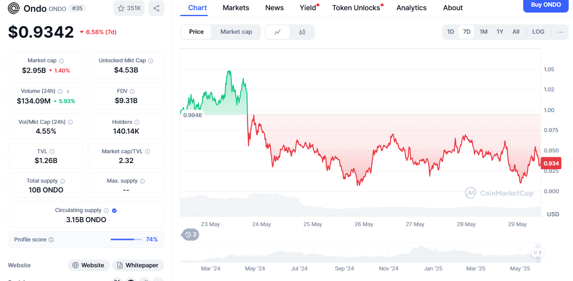
Task: Click the Holders info icon
Action: pos(137,122)
